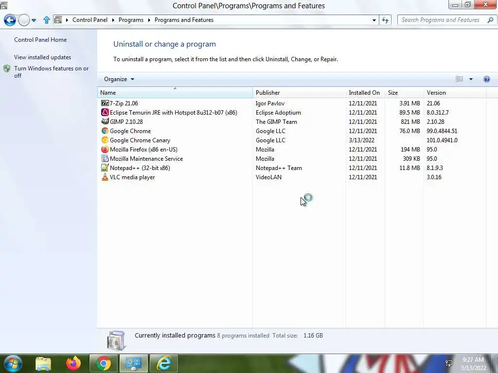Select the VLC media player entry
The image size is (498, 373).
pos(132,177)
